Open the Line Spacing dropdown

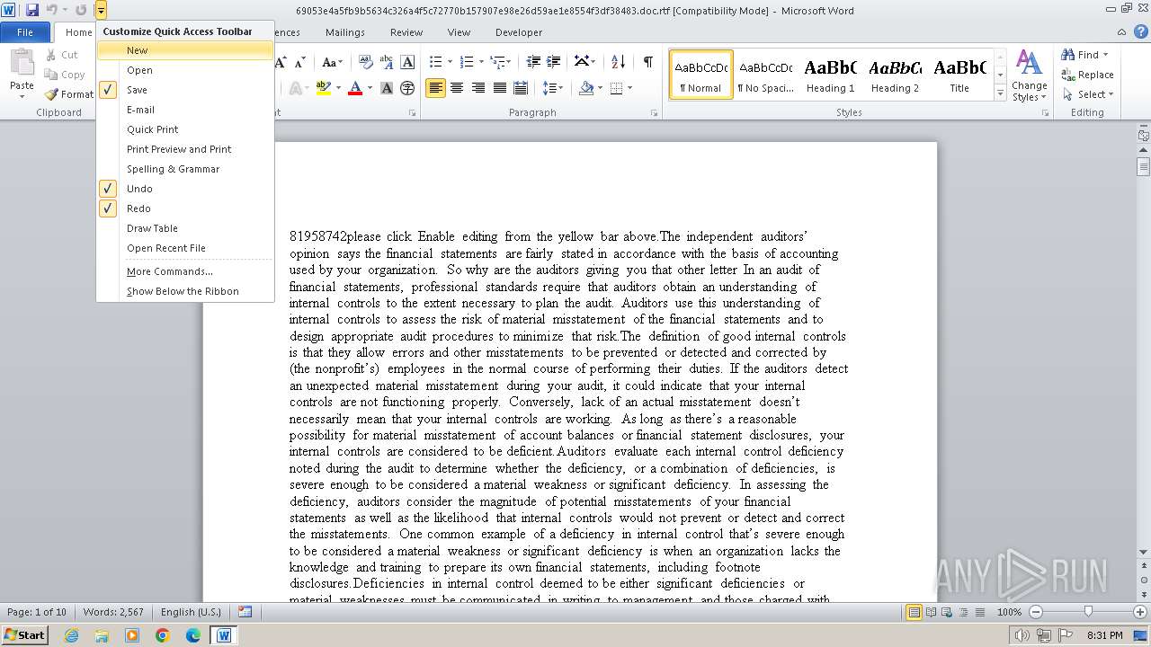[553, 88]
